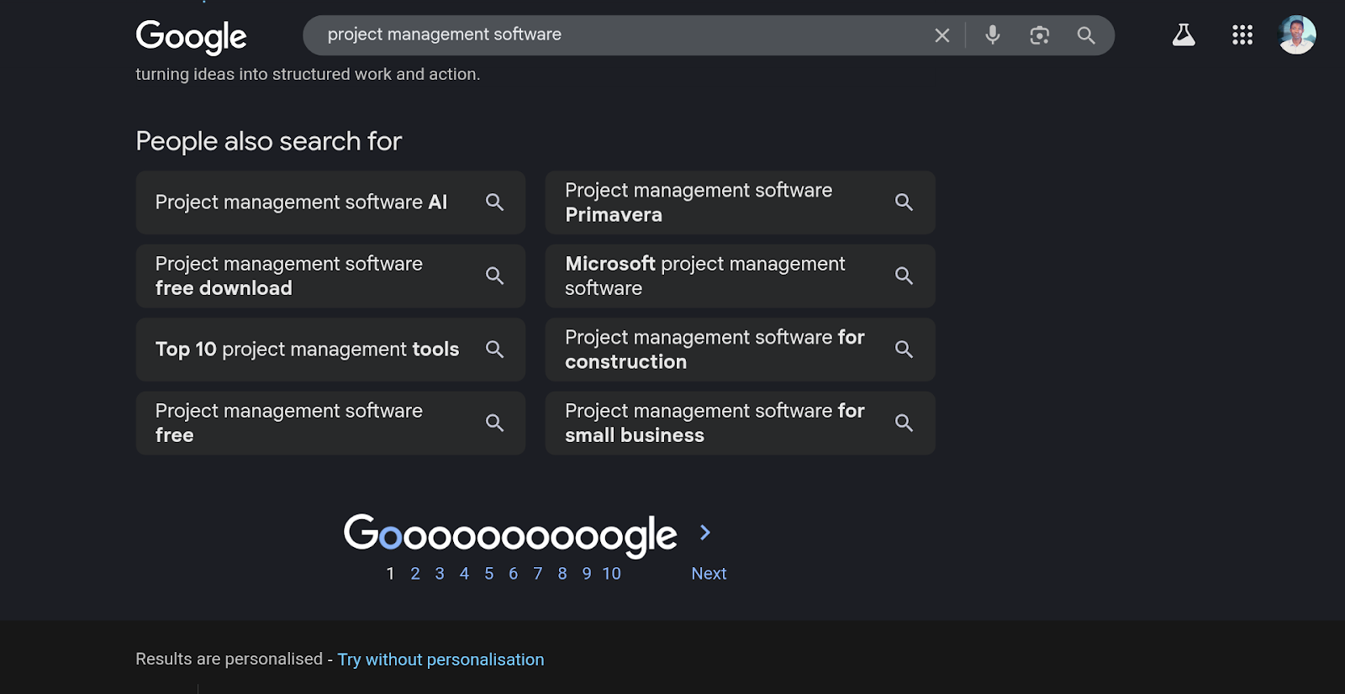Open the Google apps grid

(x=1242, y=35)
